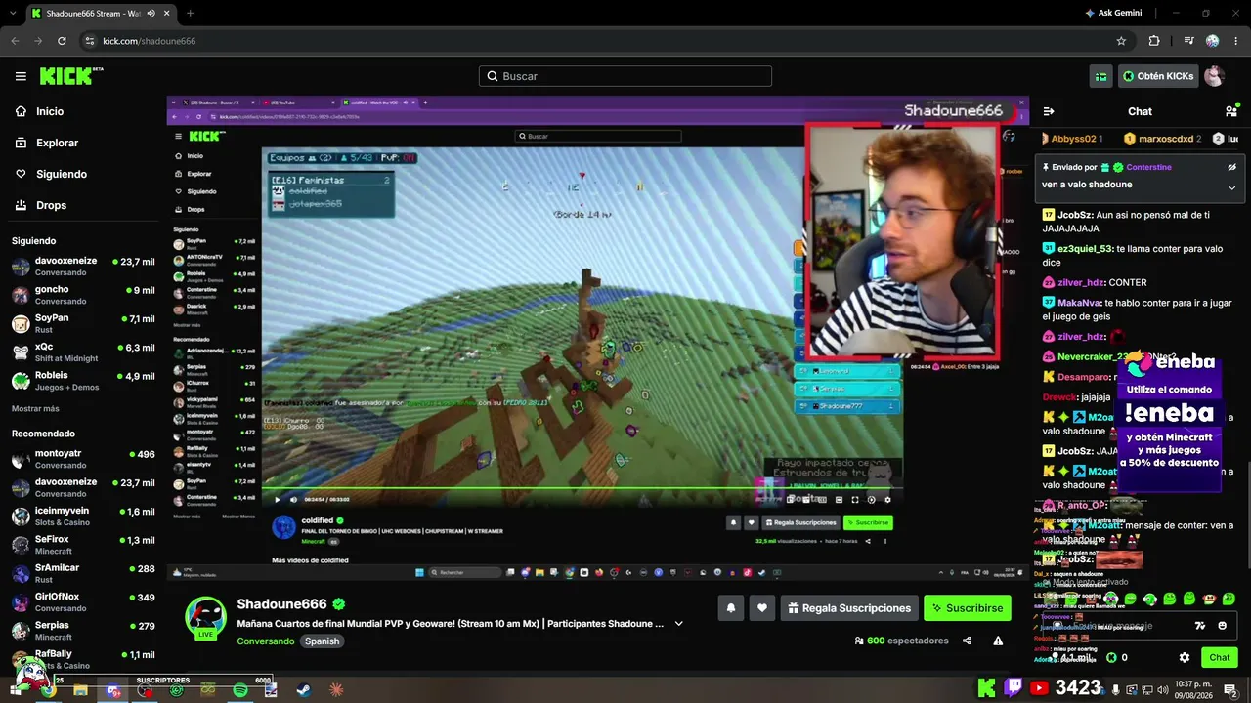The height and width of the screenshot is (703, 1251).
Task: Open iceinmyvein recommended channel
Action: coord(82,517)
